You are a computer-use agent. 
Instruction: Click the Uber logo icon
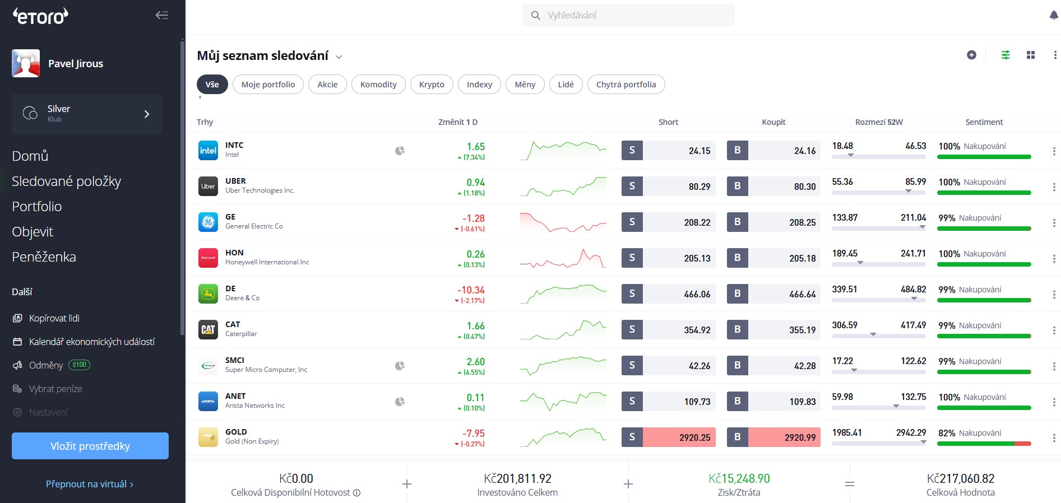(x=209, y=187)
